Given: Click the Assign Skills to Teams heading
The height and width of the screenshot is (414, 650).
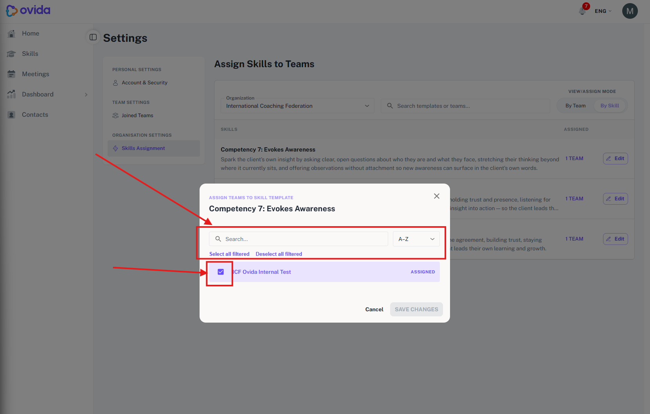Looking at the screenshot, I should (264, 64).
